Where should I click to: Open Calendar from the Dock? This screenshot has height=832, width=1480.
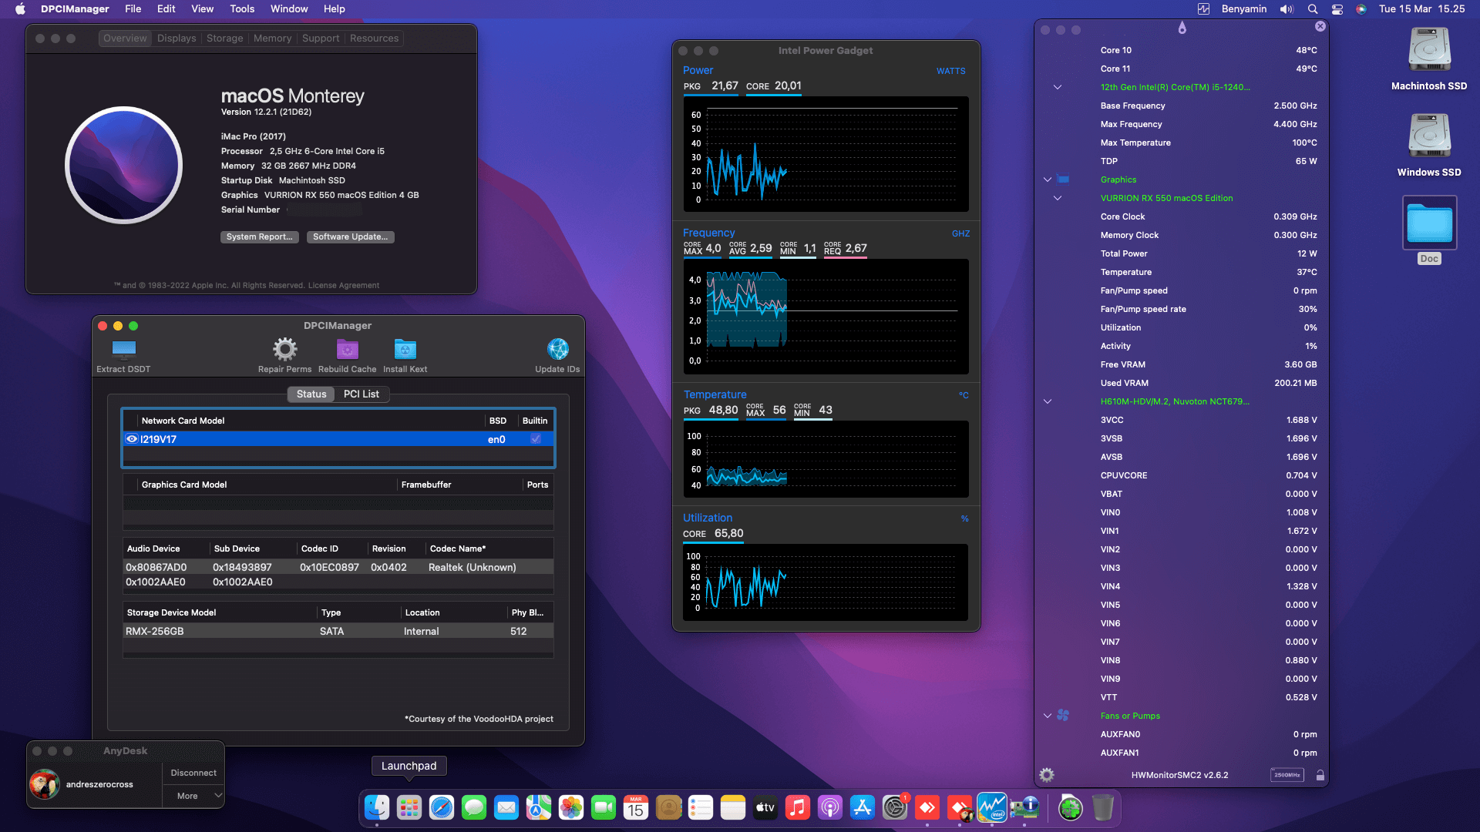636,807
